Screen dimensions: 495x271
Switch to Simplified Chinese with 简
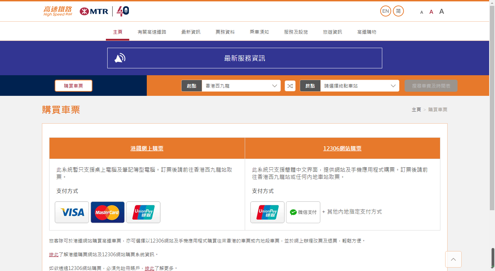coord(398,11)
